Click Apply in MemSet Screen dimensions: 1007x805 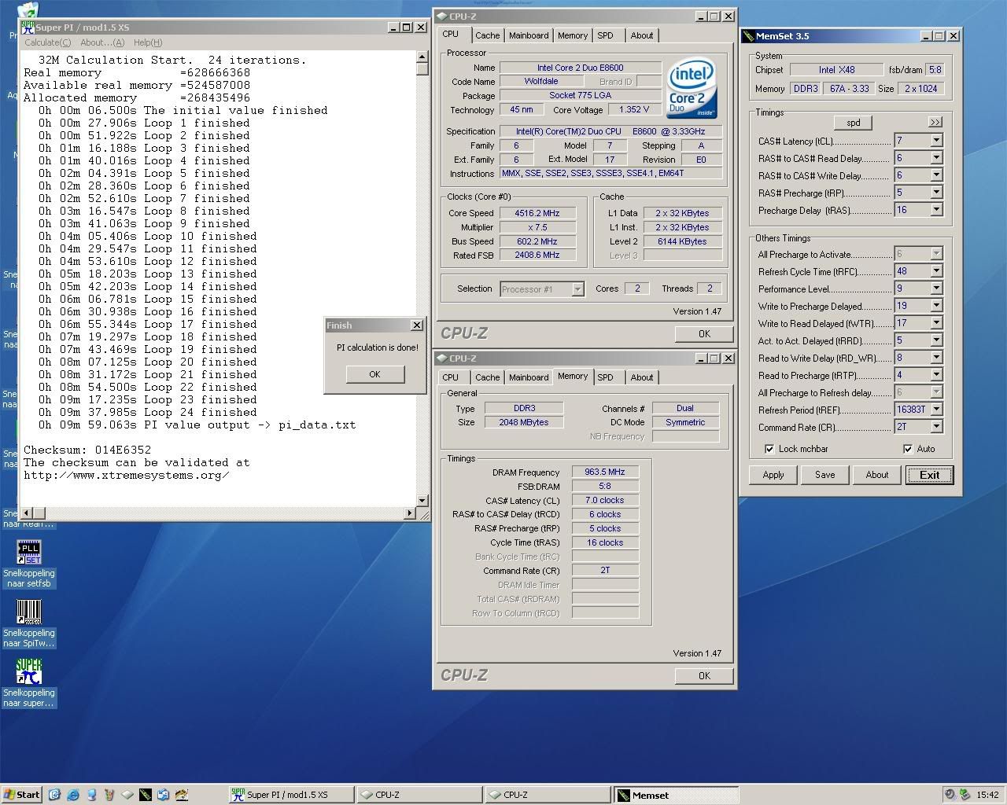tap(773, 475)
